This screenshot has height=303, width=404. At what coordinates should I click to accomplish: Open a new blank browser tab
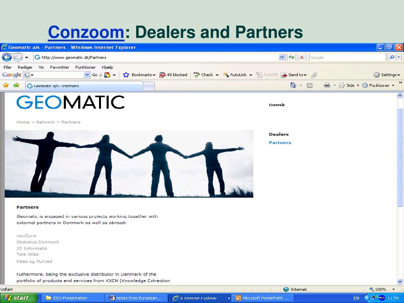[149, 86]
